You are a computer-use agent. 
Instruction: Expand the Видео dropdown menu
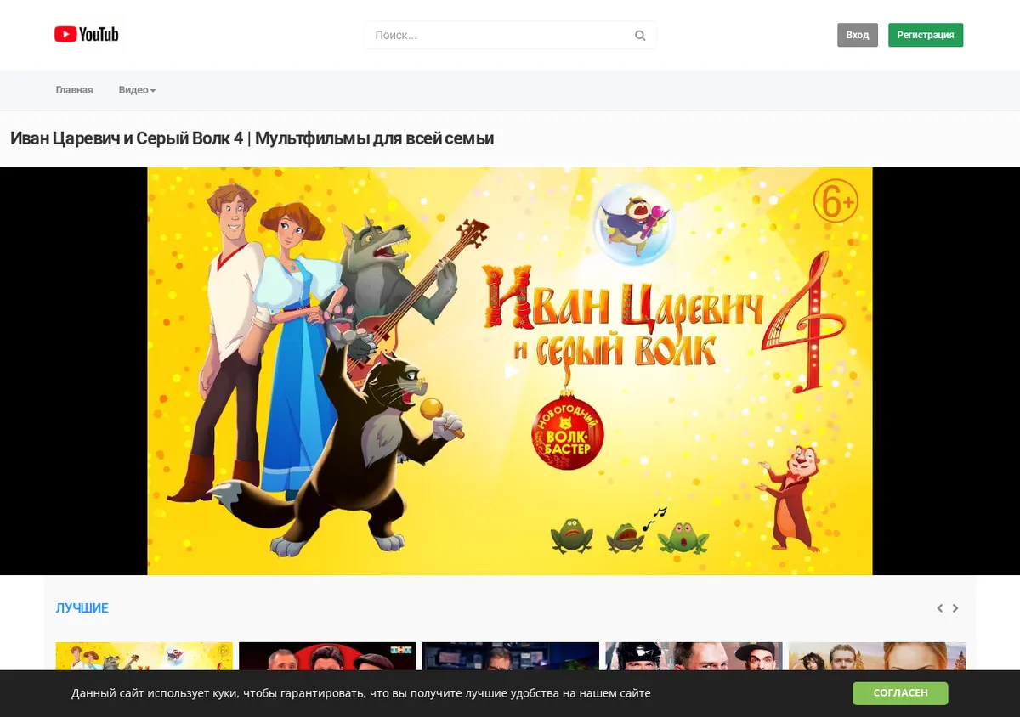click(137, 90)
